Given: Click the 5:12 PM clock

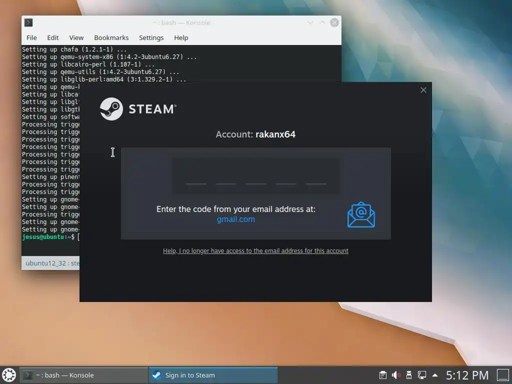Looking at the screenshot, I should (467, 375).
